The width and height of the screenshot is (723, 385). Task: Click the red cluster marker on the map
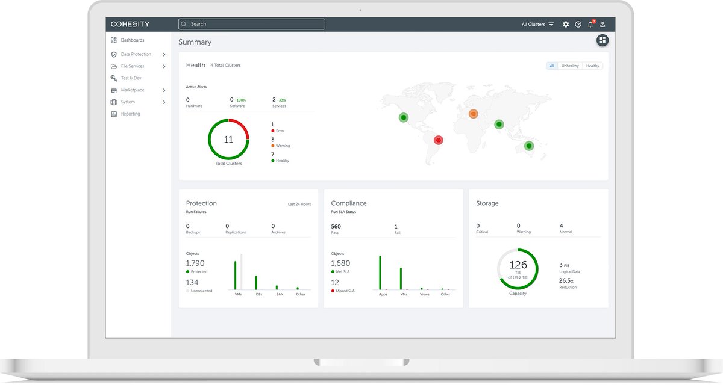[439, 140]
